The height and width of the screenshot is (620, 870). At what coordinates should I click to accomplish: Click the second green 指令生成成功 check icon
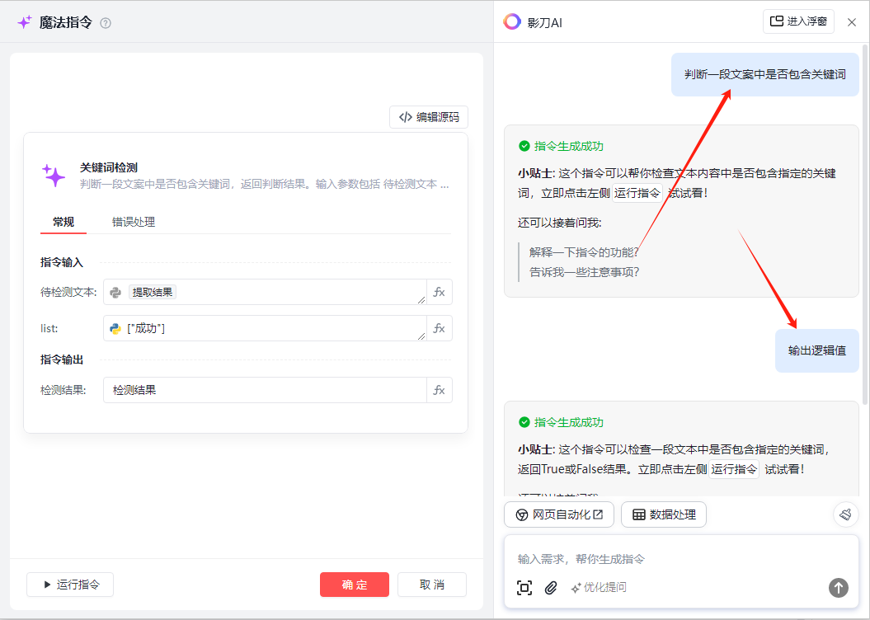[524, 422]
